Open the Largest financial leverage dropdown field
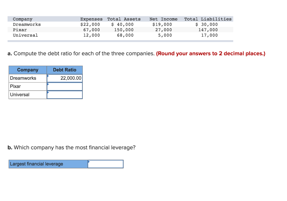Screen dimensions: 287x201 (105, 164)
